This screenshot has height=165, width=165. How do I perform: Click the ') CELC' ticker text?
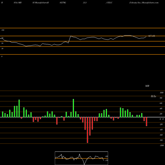(x=109, y=3)
